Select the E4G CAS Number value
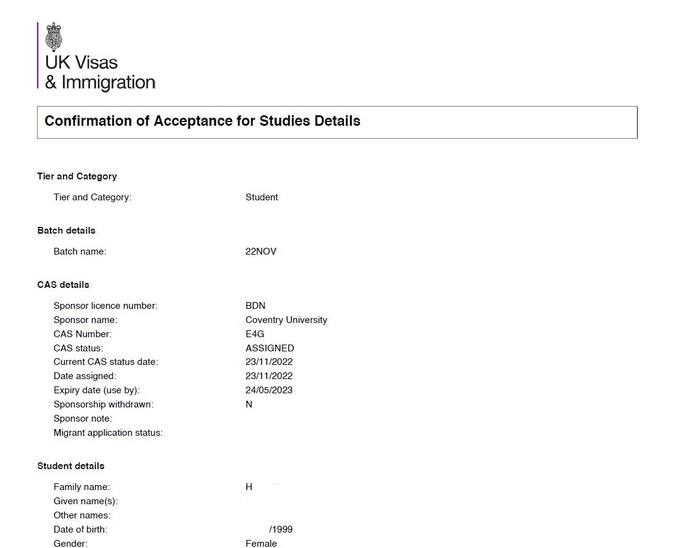 click(254, 334)
